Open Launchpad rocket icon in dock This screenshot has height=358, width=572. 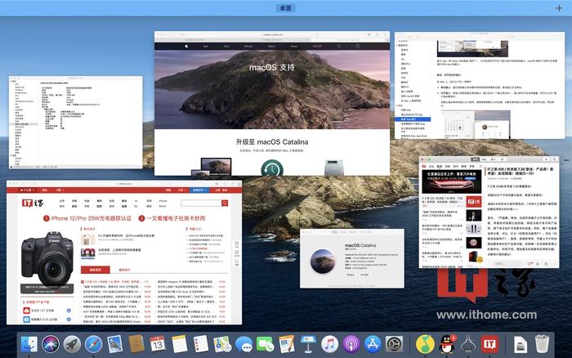pos(72,344)
